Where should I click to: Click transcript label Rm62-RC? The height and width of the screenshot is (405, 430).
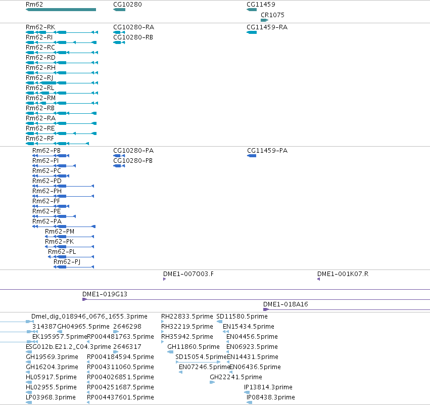tap(40, 48)
